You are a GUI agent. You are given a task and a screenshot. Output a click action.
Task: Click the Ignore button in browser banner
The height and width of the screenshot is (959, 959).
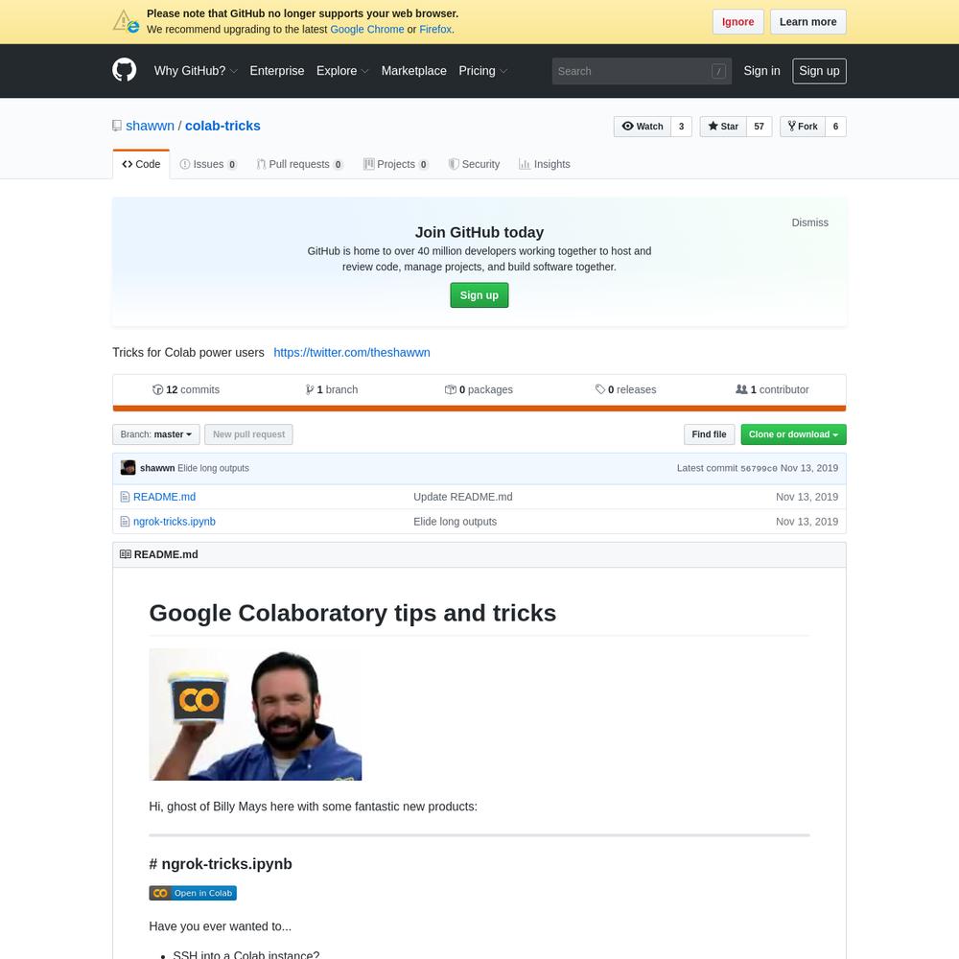click(x=737, y=22)
